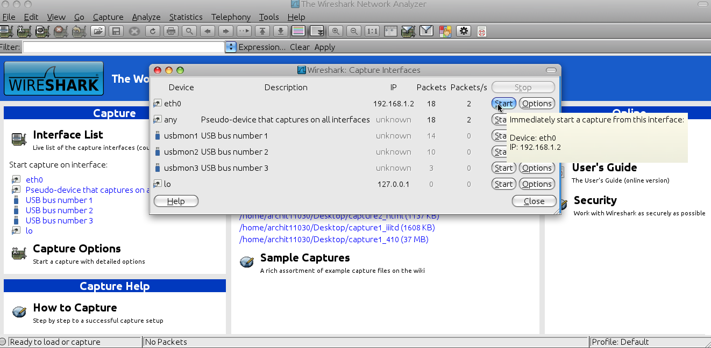Click the resize all columns icon
Screen dimensions: 711x348
(390, 31)
